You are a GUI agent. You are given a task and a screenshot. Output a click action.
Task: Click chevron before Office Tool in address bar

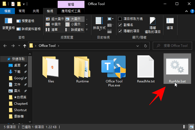[x=36, y=46]
